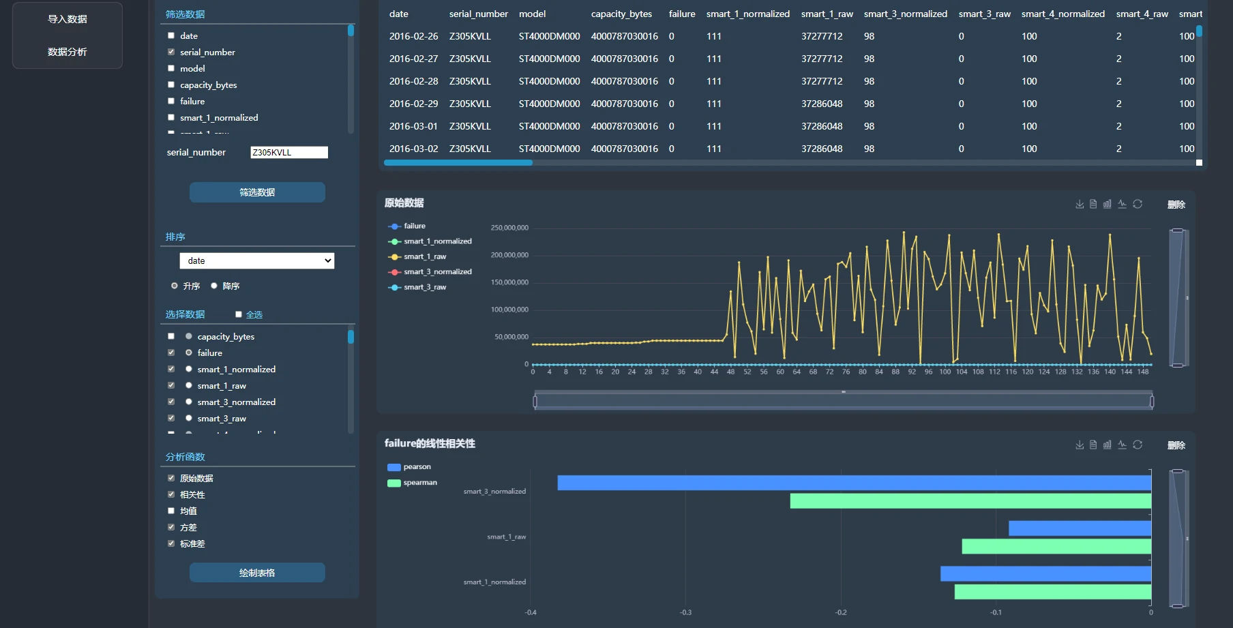Switch 原始数据 chart to bar type
1233x628 pixels.
point(1108,204)
